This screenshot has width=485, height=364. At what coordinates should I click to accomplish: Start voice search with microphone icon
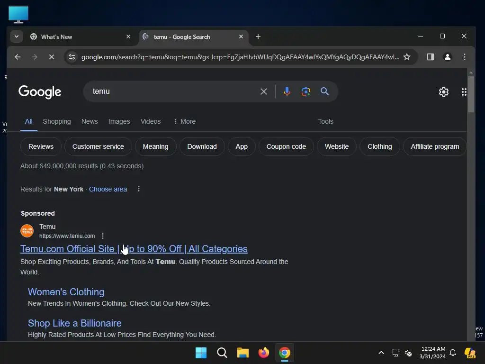pyautogui.click(x=287, y=91)
